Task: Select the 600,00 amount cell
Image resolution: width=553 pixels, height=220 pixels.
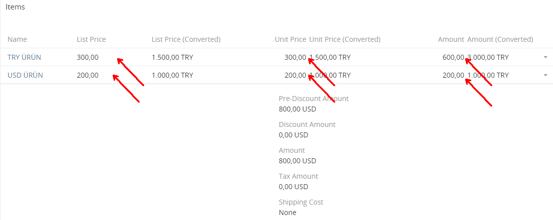Action: (453, 57)
